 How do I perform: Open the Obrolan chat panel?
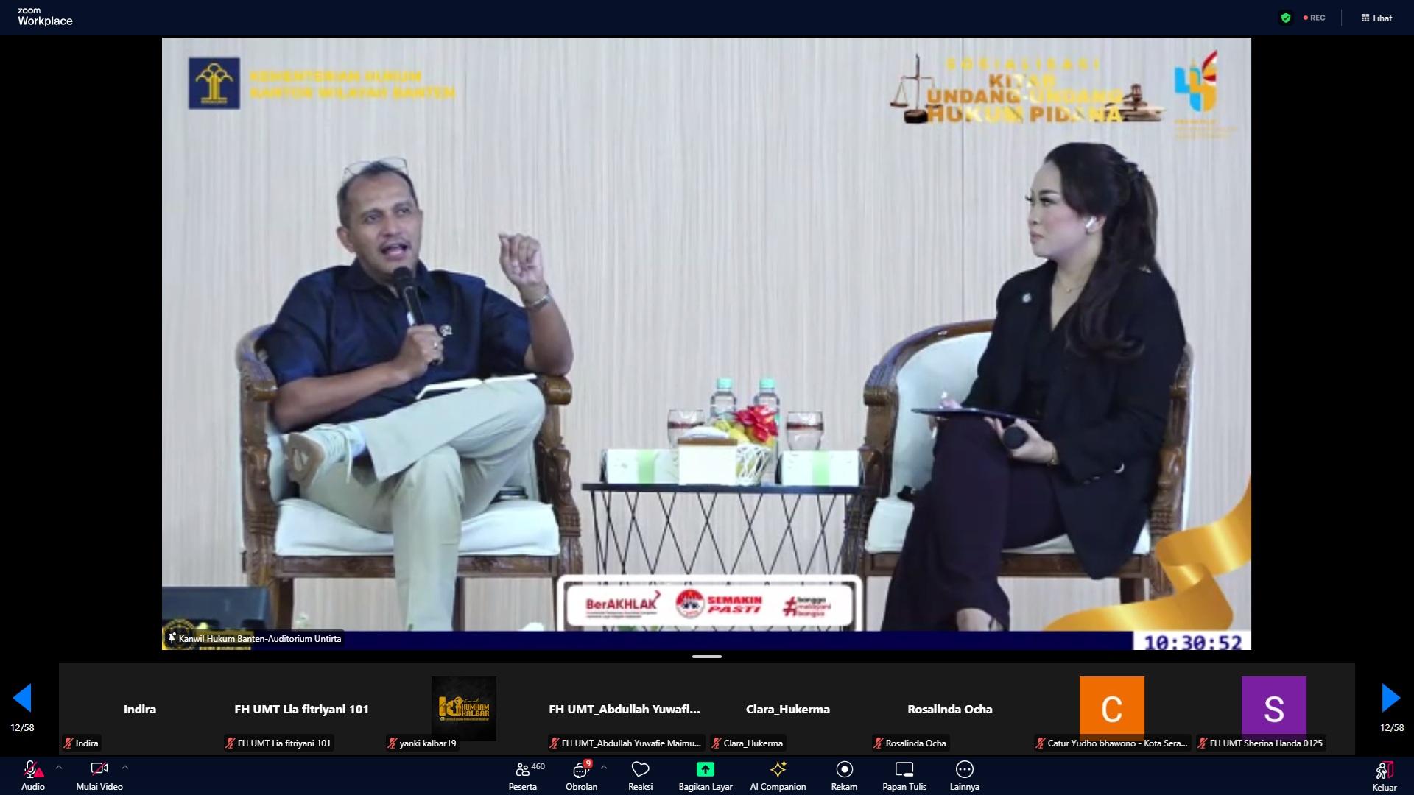click(x=581, y=775)
